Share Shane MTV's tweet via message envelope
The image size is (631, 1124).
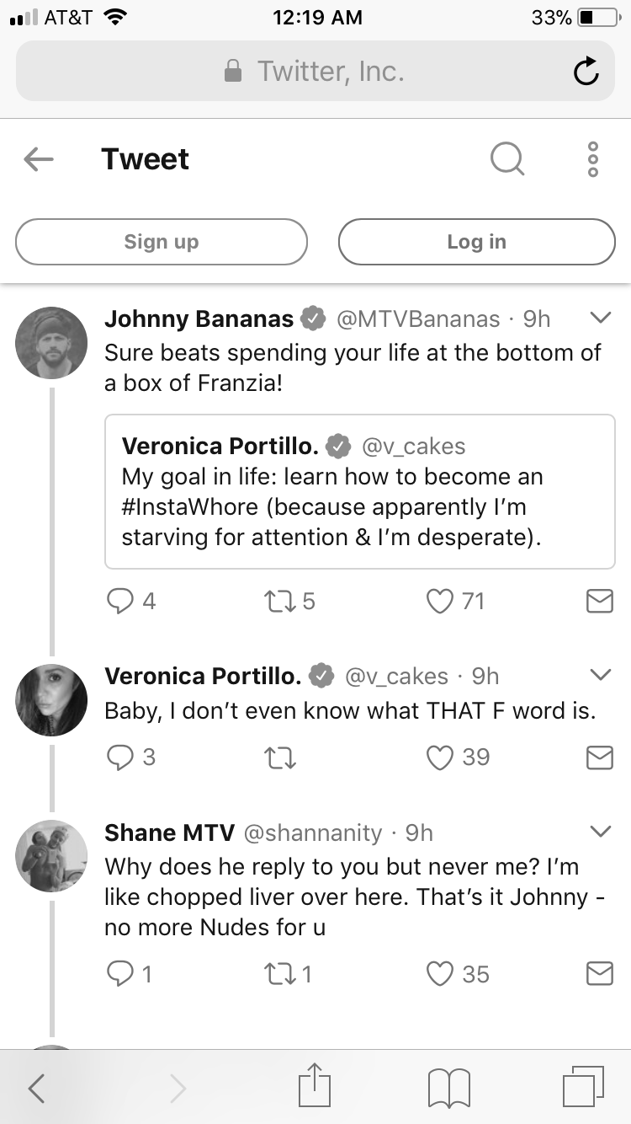pyautogui.click(x=599, y=974)
